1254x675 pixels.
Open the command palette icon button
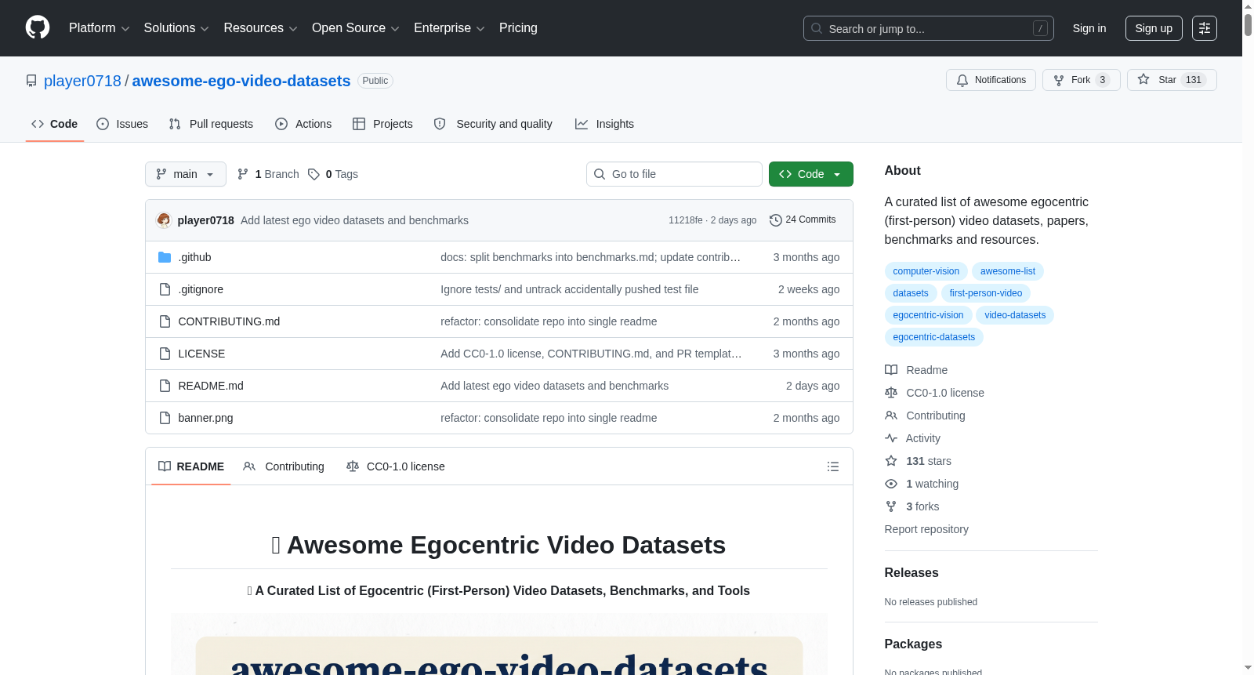pos(1204,28)
